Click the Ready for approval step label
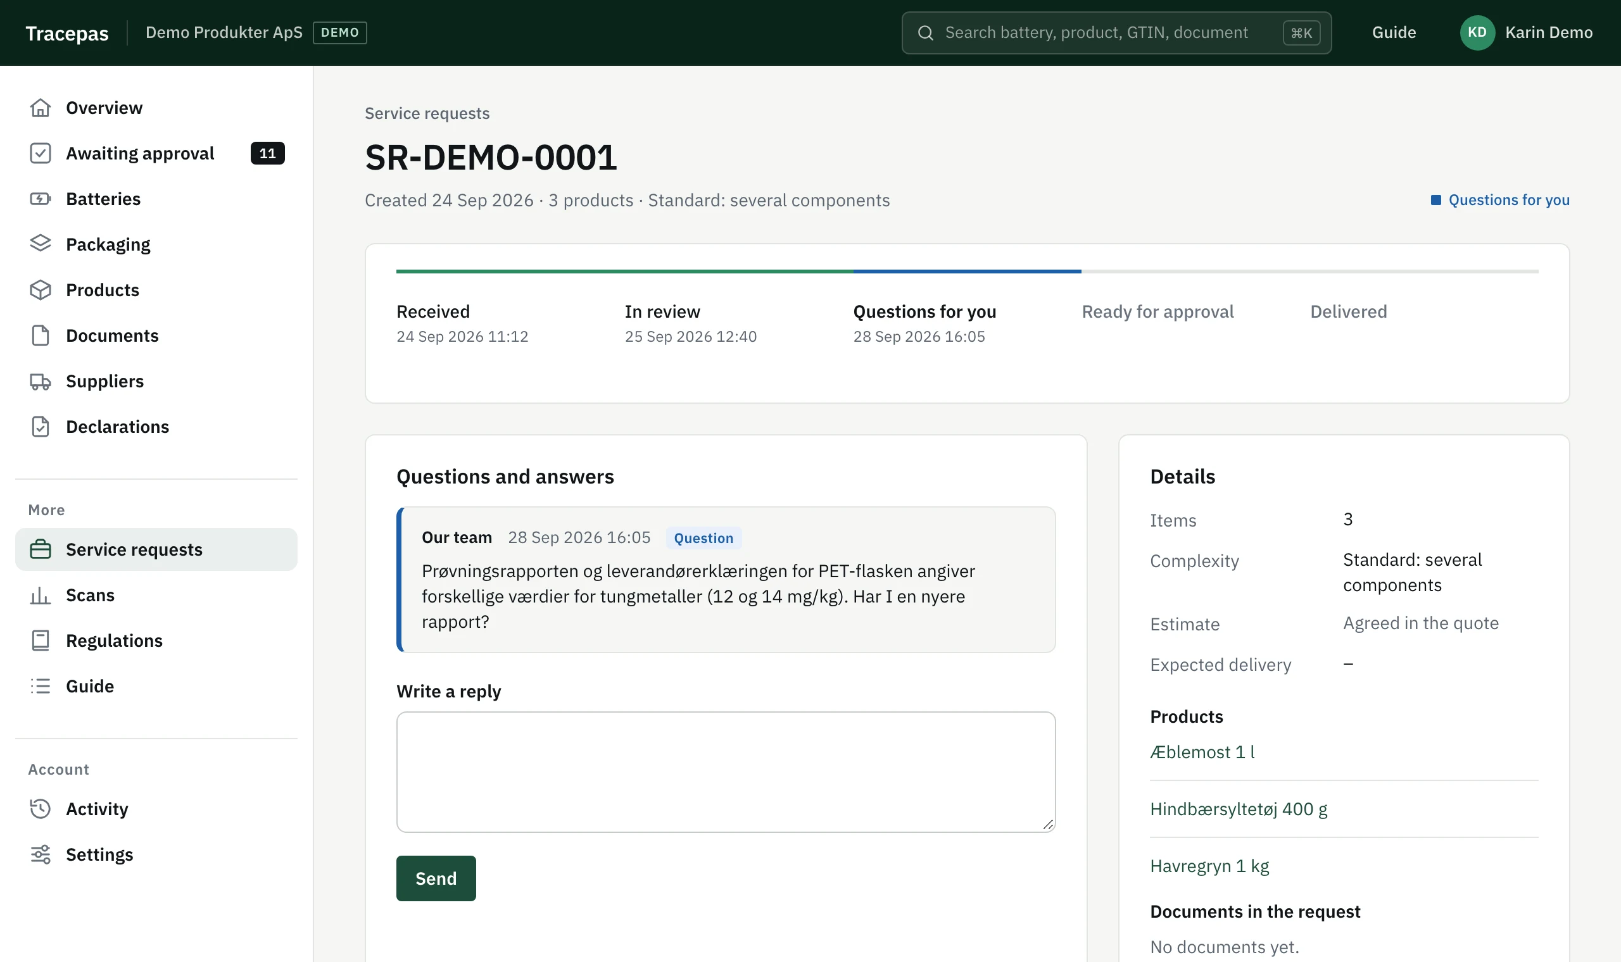Image resolution: width=1621 pixels, height=962 pixels. point(1157,312)
